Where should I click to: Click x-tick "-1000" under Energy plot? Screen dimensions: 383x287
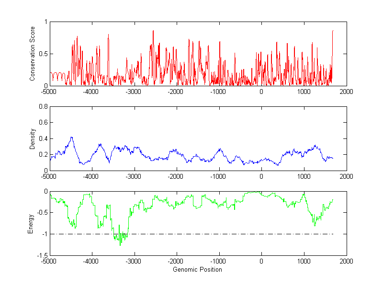(218, 261)
